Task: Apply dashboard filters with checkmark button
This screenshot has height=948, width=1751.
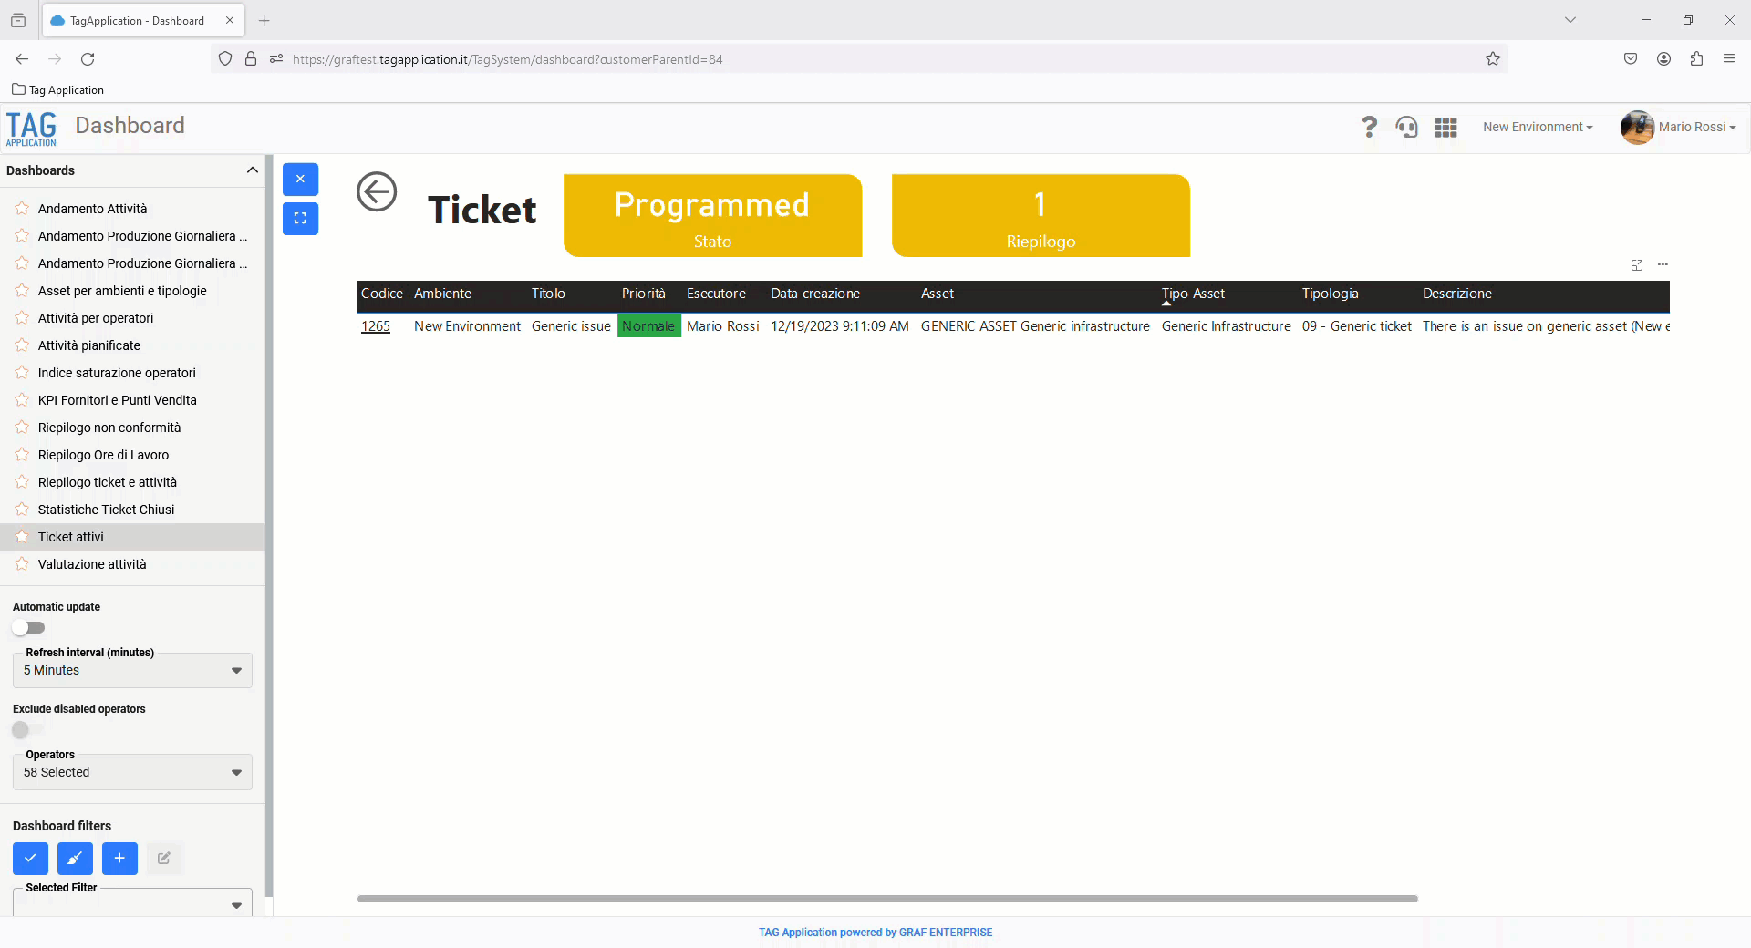Action: coord(30,858)
